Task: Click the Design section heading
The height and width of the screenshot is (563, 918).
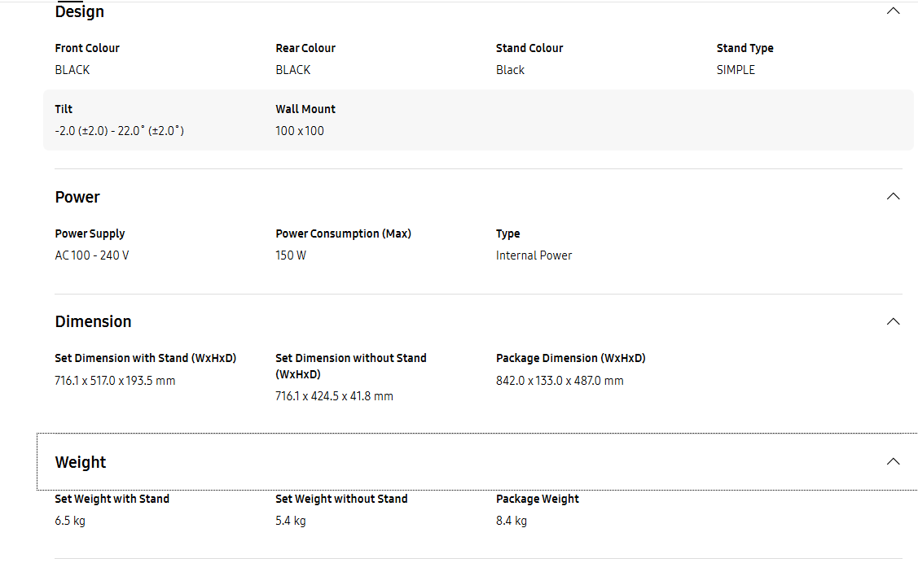Action: [x=80, y=11]
